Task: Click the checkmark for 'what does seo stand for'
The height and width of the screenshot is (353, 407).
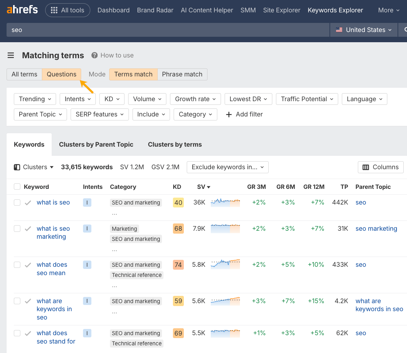Action: pyautogui.click(x=28, y=333)
